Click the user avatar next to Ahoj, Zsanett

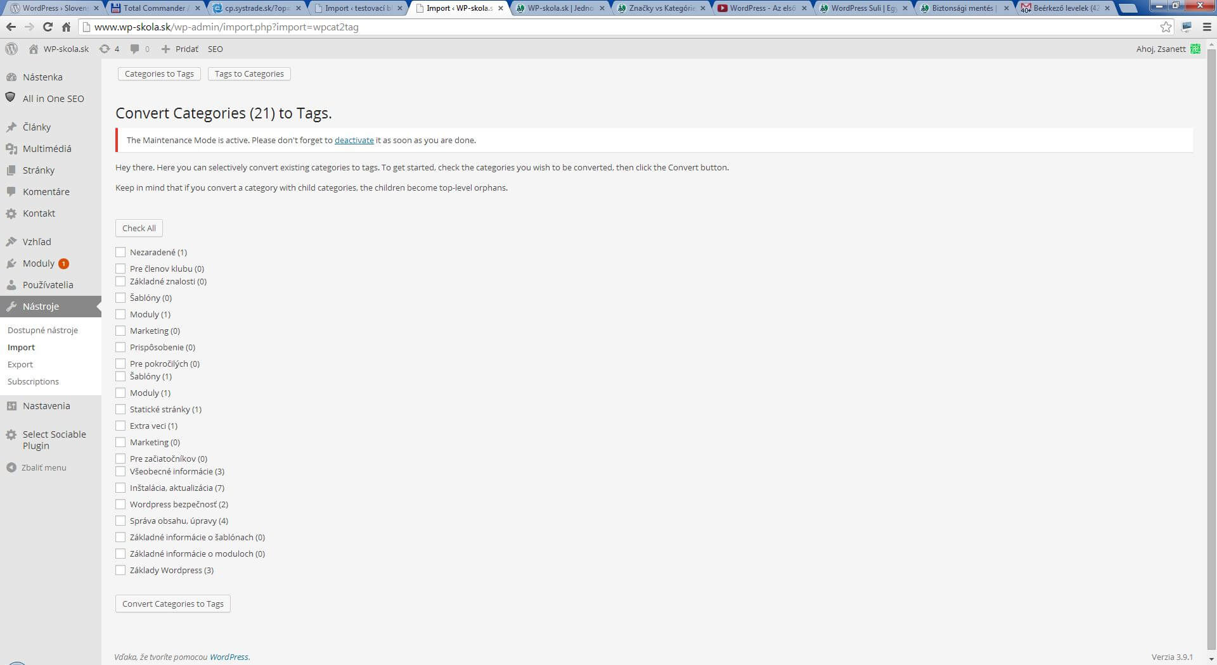pyautogui.click(x=1195, y=49)
